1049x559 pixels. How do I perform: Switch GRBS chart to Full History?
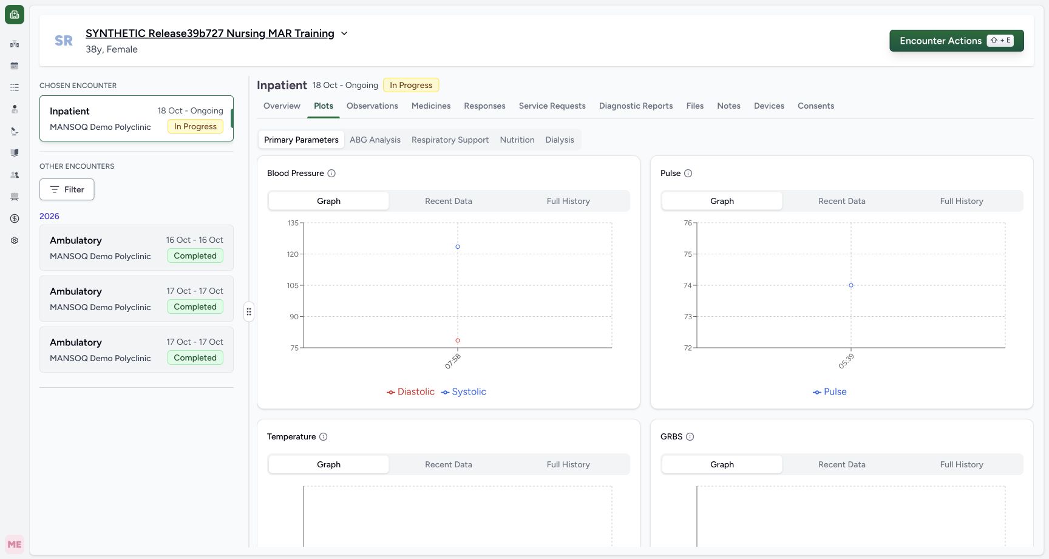coord(962,465)
